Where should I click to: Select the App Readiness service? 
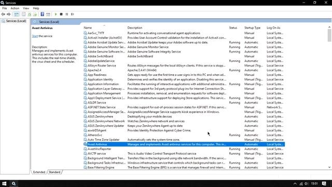pyautogui.click(x=184, y=75)
